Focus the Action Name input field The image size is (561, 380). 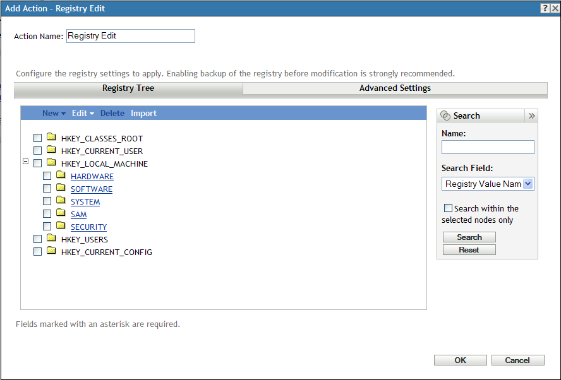click(x=131, y=36)
